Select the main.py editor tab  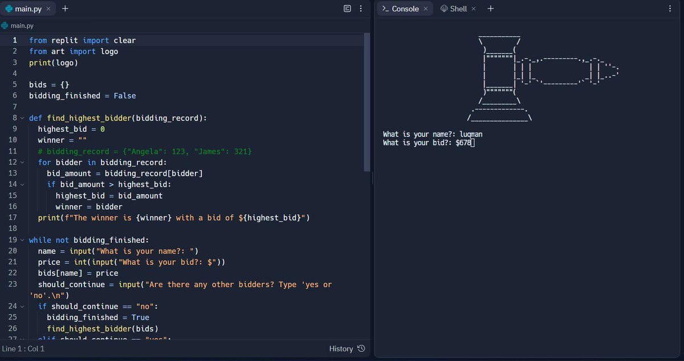[x=28, y=9]
